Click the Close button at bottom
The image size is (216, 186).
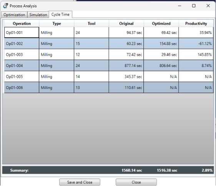(x=136, y=182)
